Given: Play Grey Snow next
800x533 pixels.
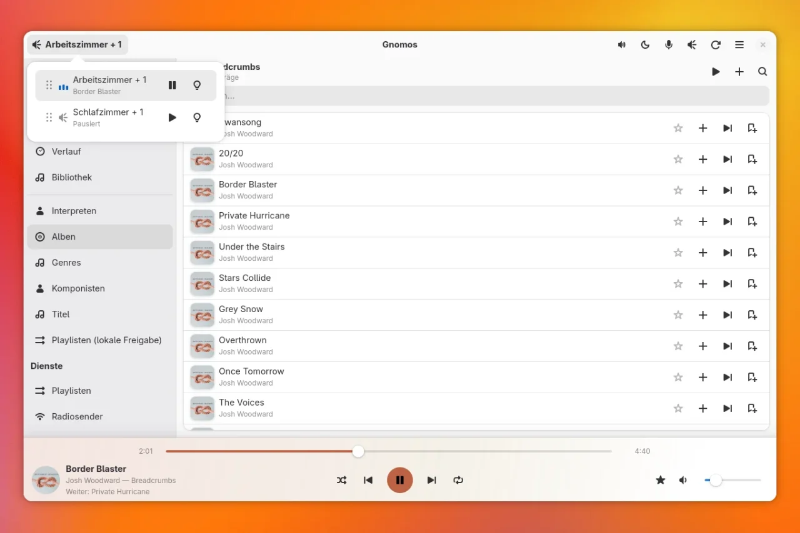Looking at the screenshot, I should pyautogui.click(x=727, y=315).
